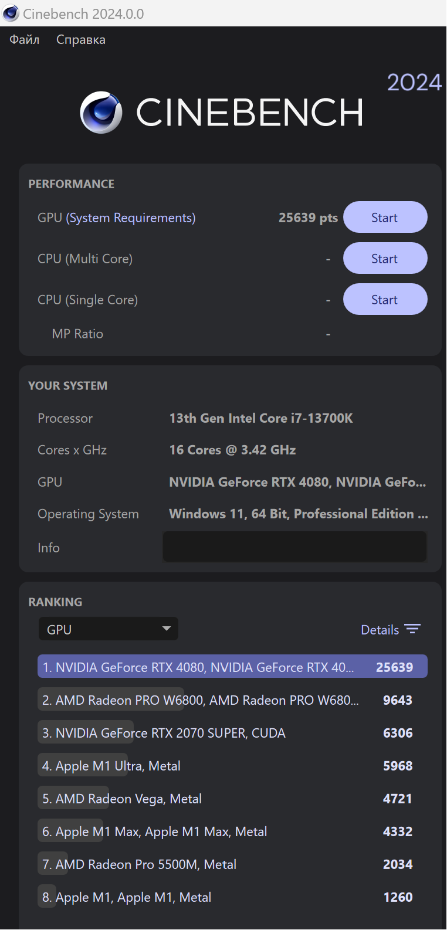The image size is (447, 930).
Task: Open the ranking Details link
Action: click(380, 630)
